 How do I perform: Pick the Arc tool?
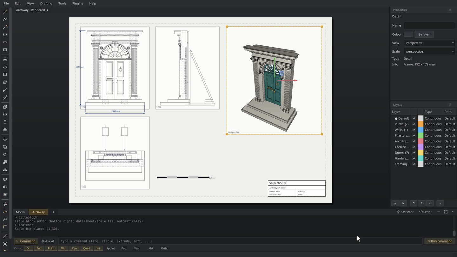pyautogui.click(x=5, y=42)
